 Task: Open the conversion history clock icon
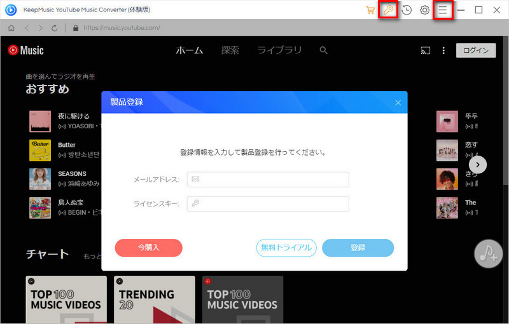(x=407, y=10)
